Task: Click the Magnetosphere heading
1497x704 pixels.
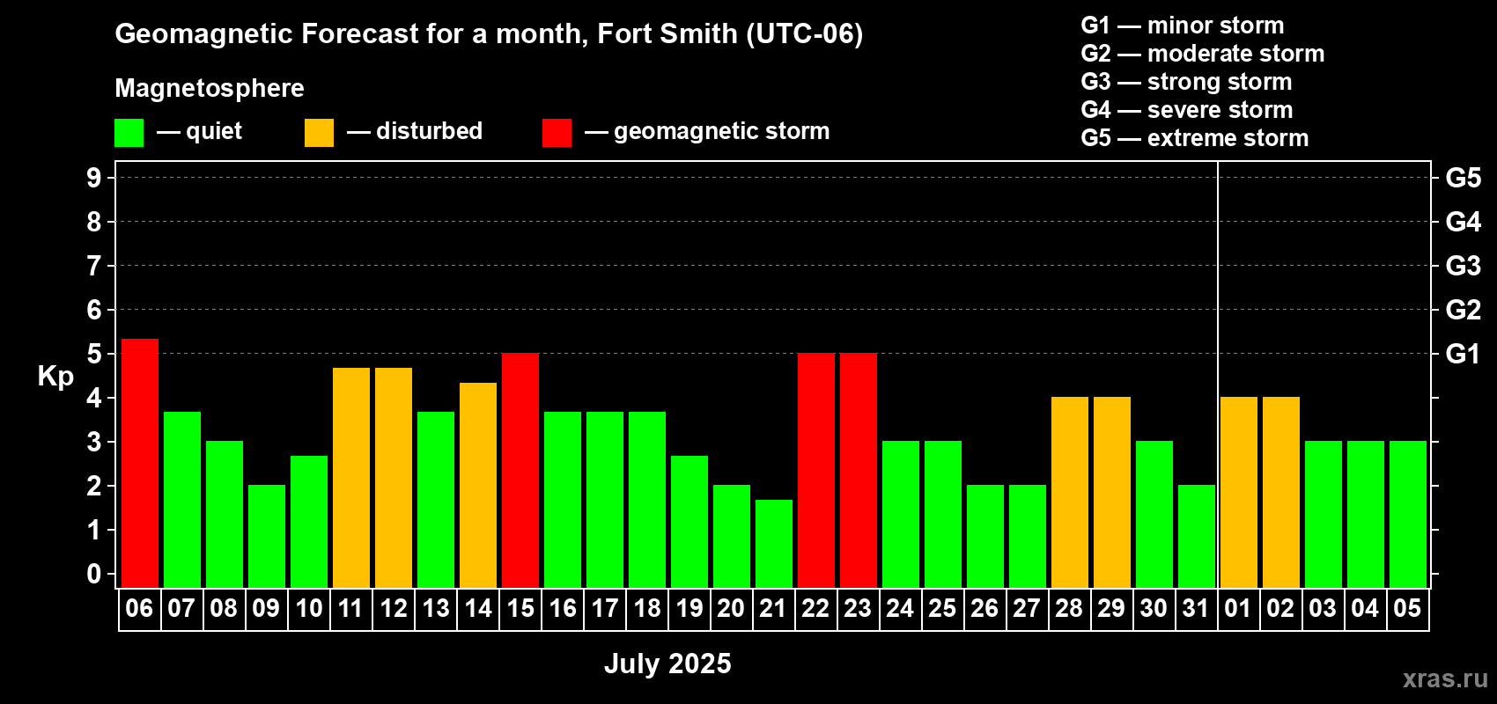Action: point(210,89)
